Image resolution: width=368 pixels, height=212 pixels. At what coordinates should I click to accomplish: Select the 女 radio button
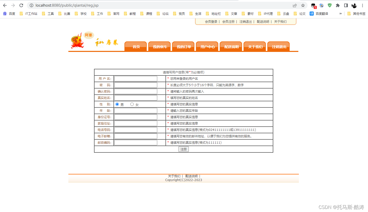pos(132,104)
